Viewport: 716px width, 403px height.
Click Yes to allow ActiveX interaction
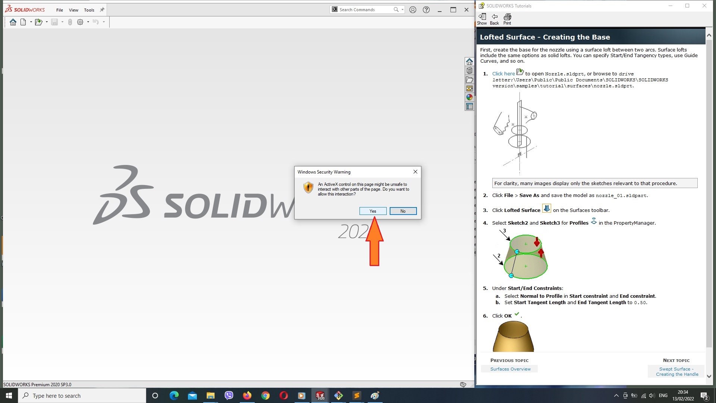click(373, 210)
